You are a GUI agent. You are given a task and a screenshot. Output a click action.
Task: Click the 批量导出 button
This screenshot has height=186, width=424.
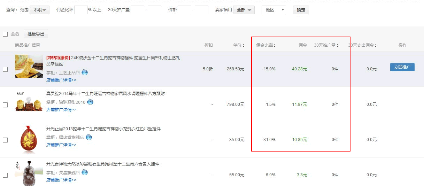[36, 34]
